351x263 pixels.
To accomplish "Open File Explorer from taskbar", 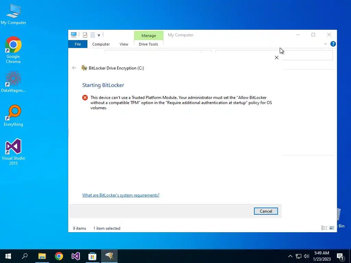I will pos(42,256).
